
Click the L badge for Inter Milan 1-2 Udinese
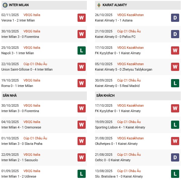click(x=81, y=174)
